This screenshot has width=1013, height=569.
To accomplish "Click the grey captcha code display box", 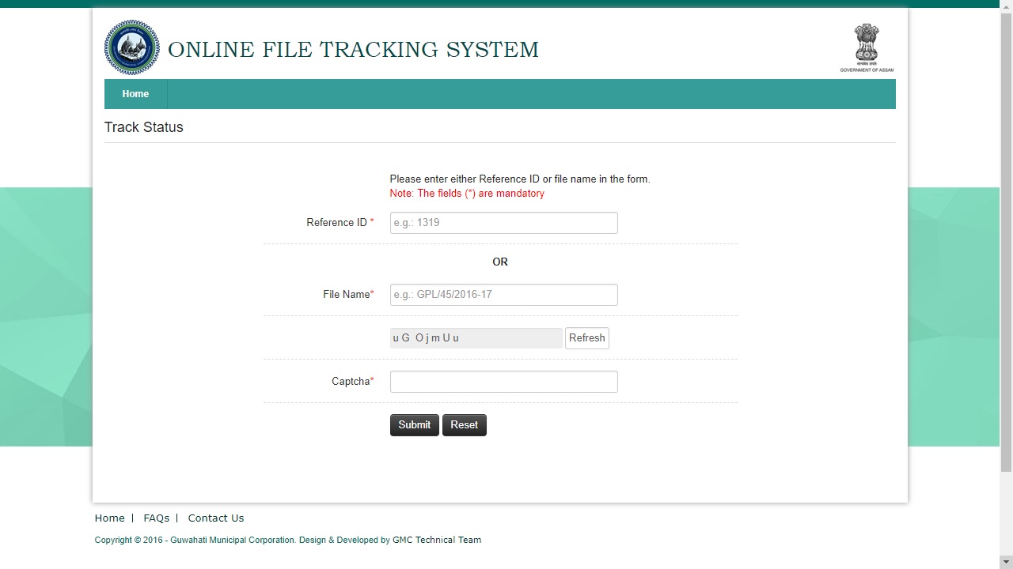I will 476,338.
